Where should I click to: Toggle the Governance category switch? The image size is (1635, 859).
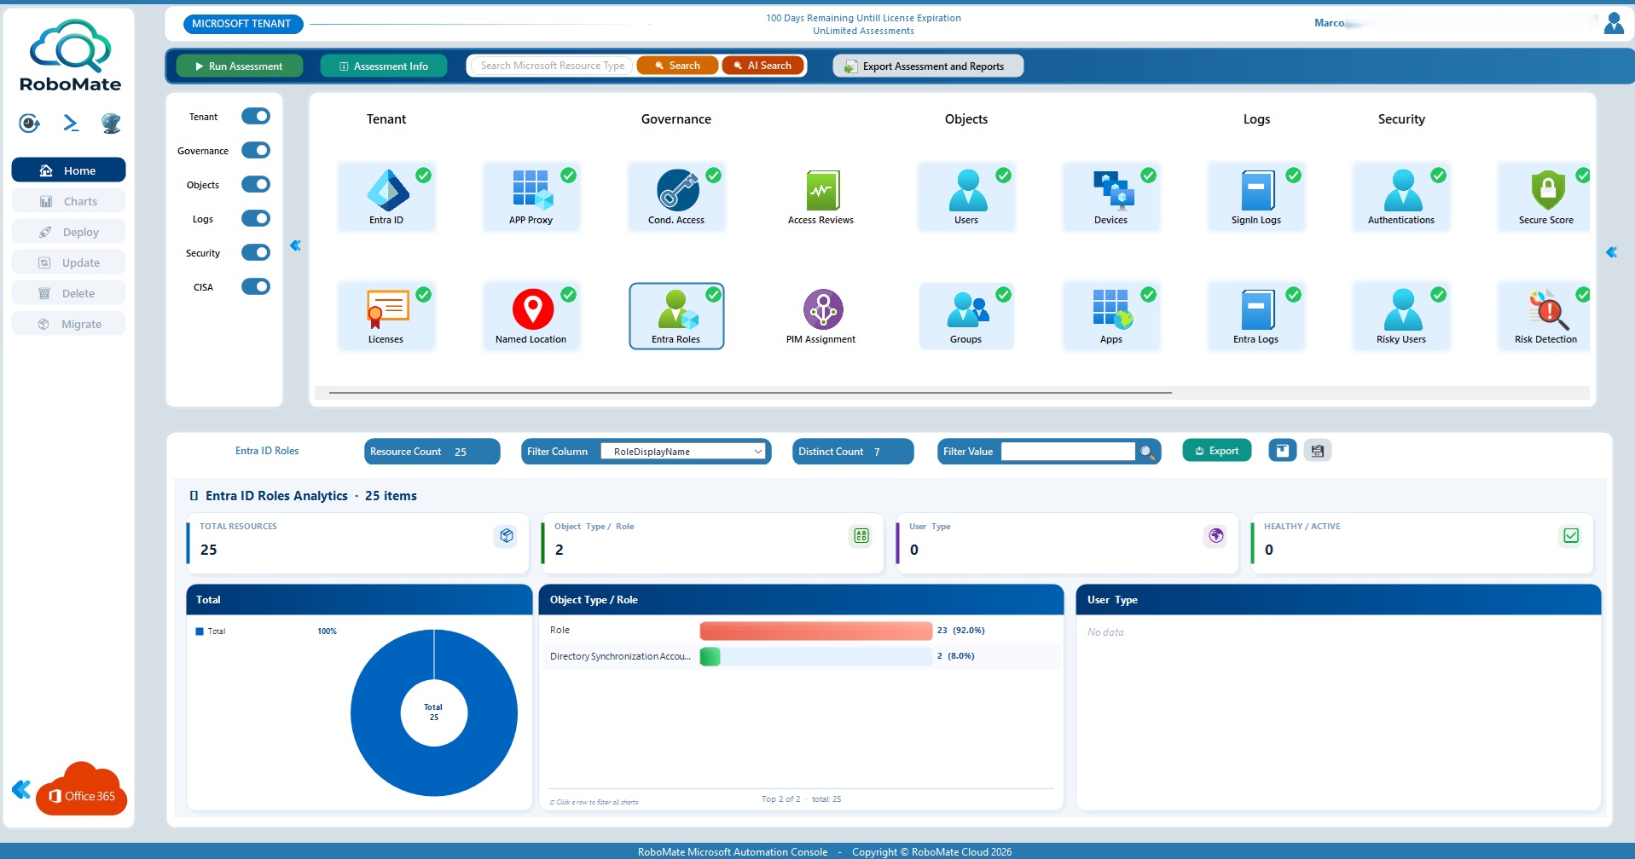click(x=256, y=150)
